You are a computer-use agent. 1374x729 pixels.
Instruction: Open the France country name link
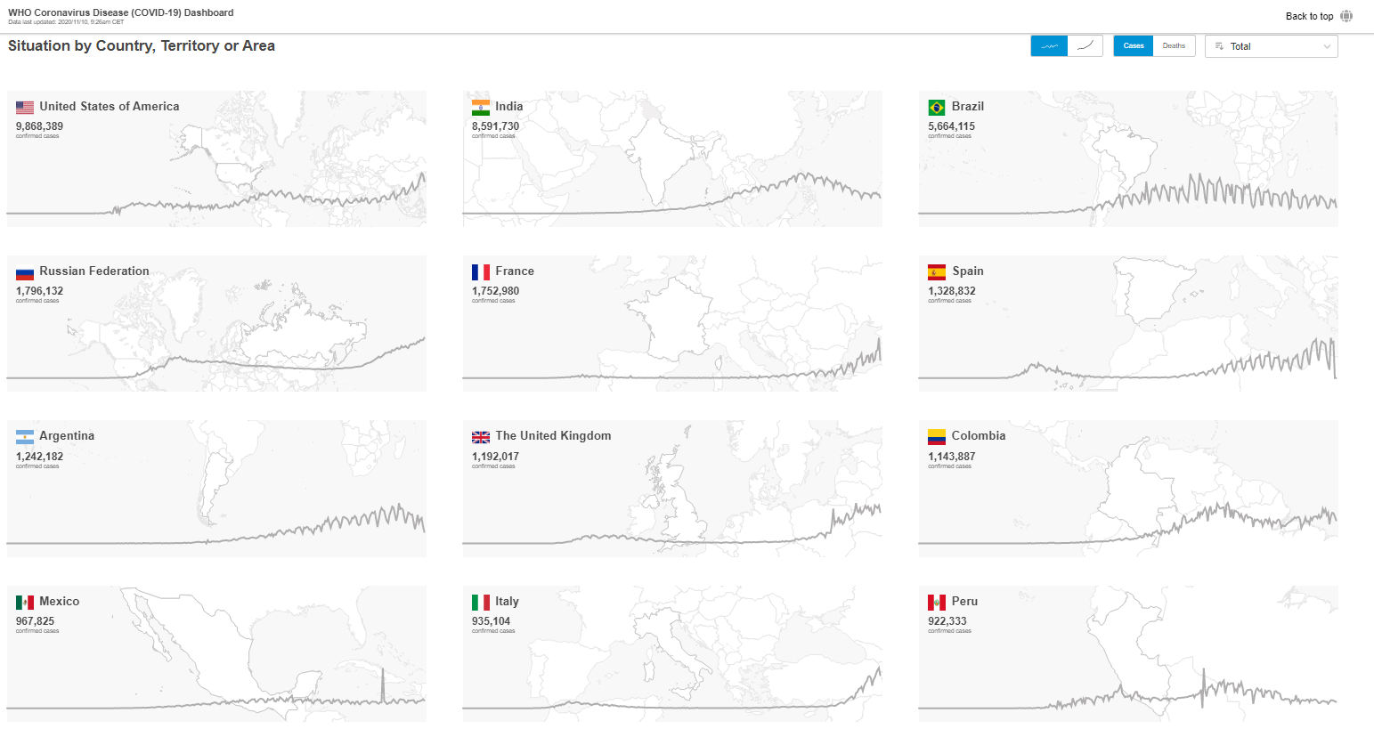tap(515, 271)
